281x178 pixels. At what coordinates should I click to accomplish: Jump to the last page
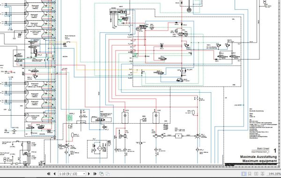pos(95,174)
